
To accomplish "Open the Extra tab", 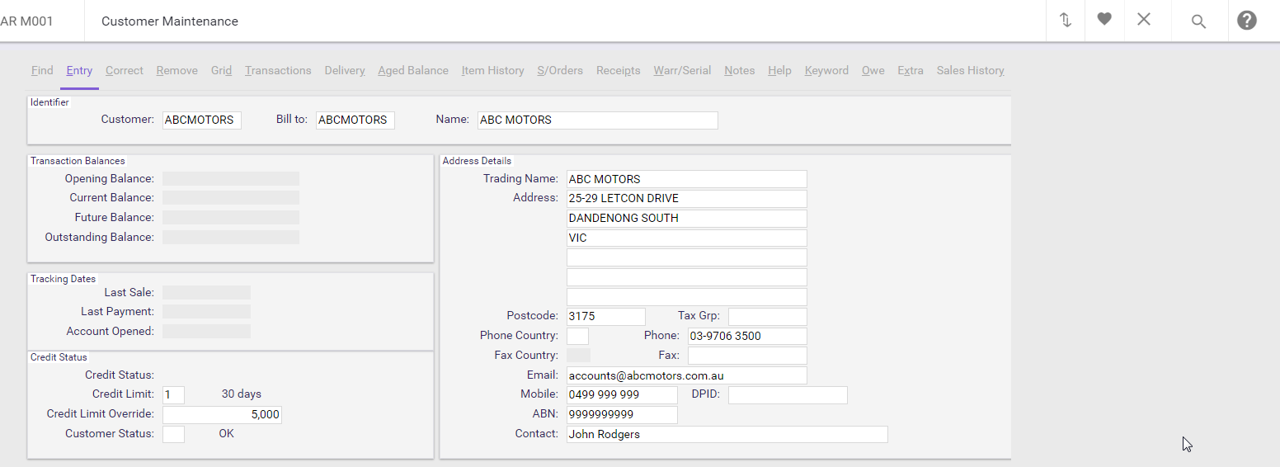I will pos(911,70).
